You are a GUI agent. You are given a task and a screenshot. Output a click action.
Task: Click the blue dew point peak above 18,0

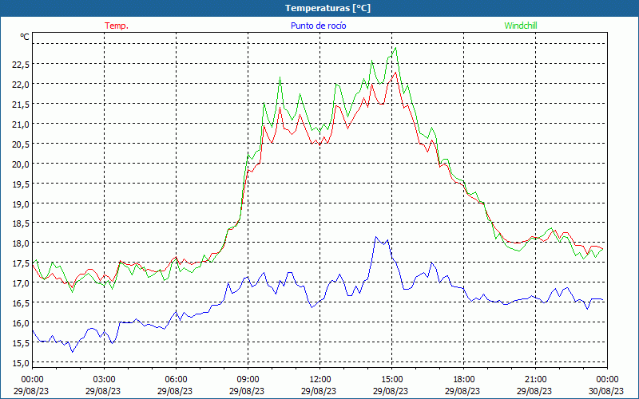tap(375, 237)
